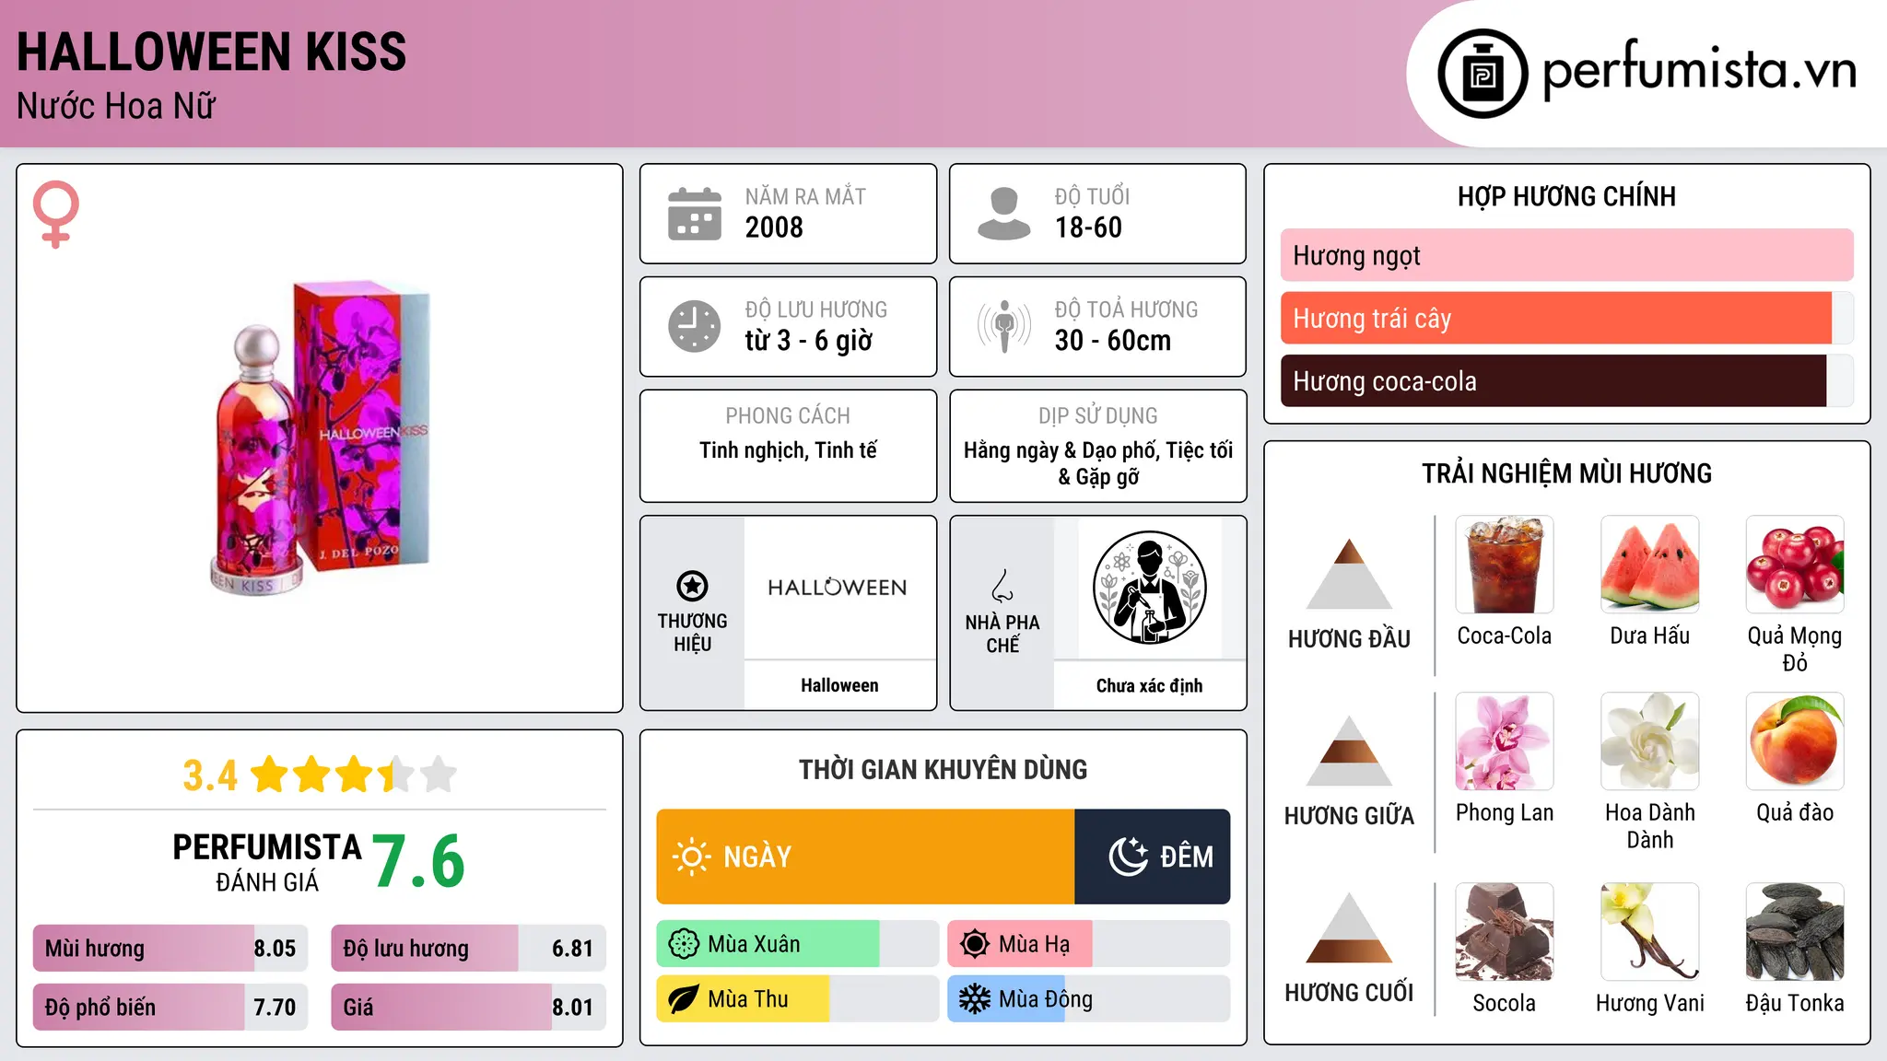
Task: Click the Mùi hương 8.05 score bar
Action: (170, 949)
